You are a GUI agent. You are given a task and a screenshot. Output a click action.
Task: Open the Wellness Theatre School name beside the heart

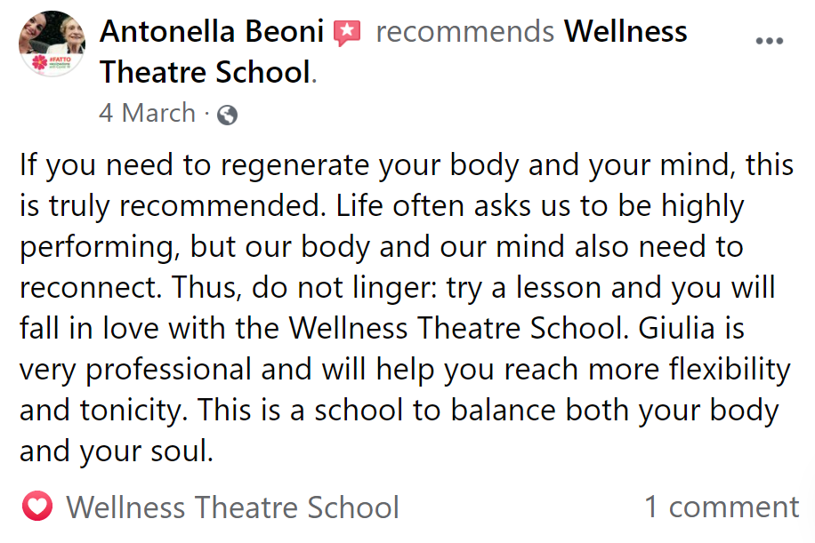233,507
